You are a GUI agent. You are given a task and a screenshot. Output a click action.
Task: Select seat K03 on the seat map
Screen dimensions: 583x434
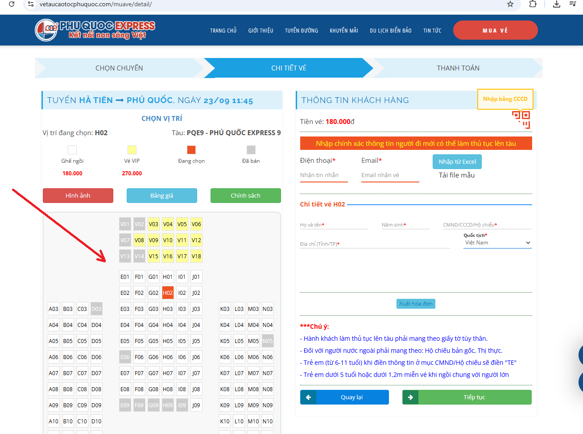pos(225,309)
